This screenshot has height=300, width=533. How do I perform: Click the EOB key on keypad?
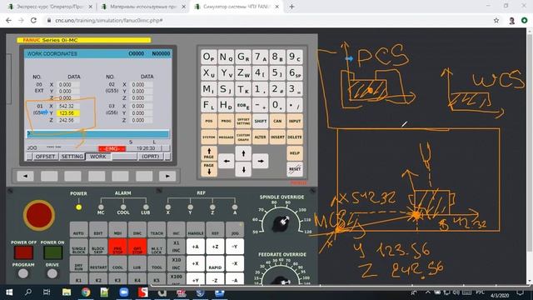point(243,105)
